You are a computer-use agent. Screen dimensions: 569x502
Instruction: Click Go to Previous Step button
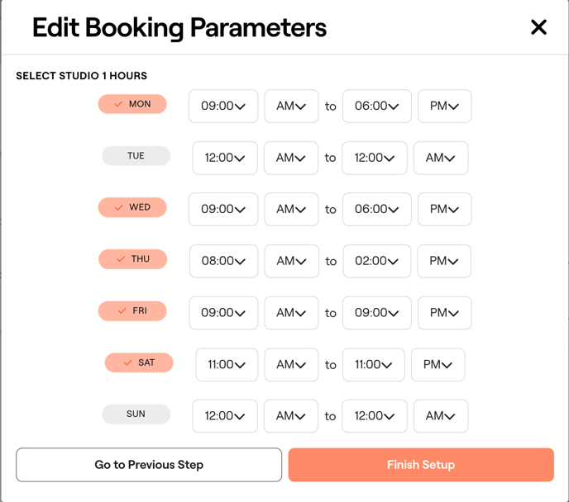tap(149, 465)
